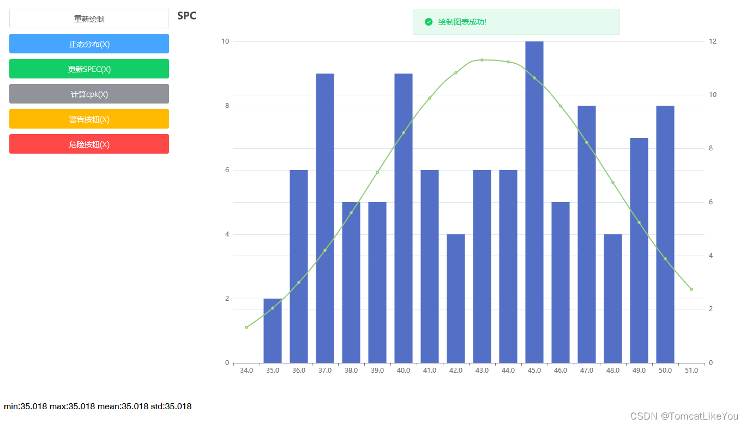Click the histogram bar at 49.0
The image size is (746, 425).
tap(639, 250)
